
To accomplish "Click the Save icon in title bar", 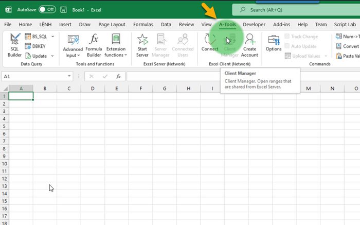I will [63, 10].
